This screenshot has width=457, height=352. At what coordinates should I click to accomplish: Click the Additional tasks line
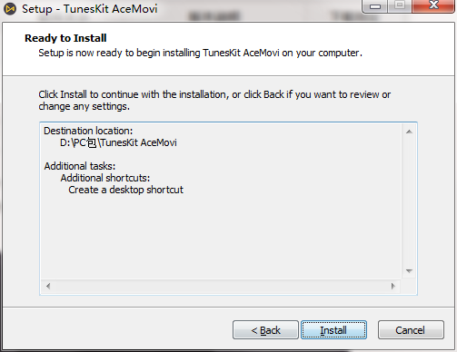(80, 166)
